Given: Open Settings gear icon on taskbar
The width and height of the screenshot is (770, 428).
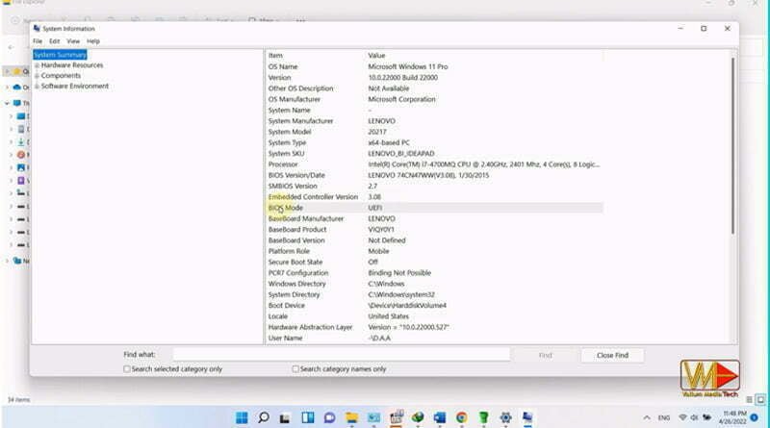Looking at the screenshot, I should click(x=505, y=417).
